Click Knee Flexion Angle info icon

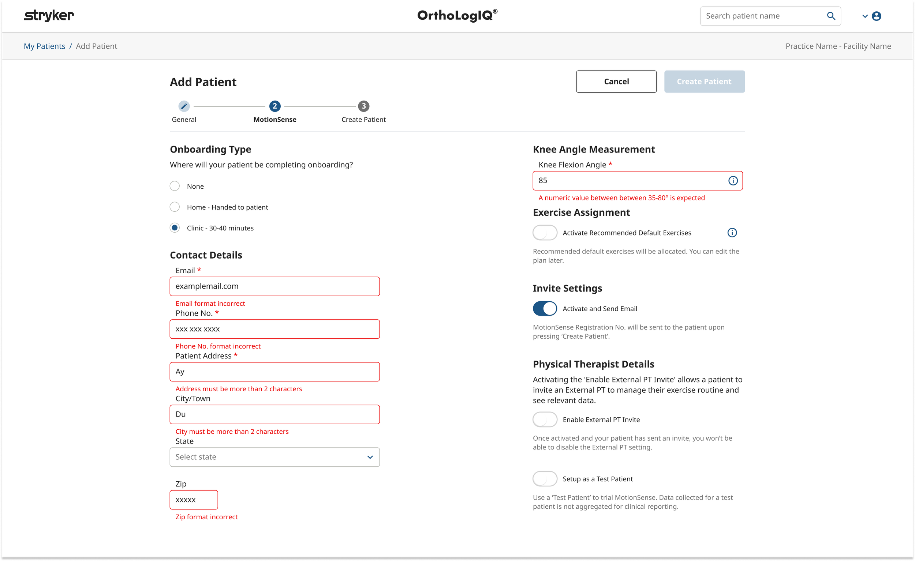(x=733, y=181)
